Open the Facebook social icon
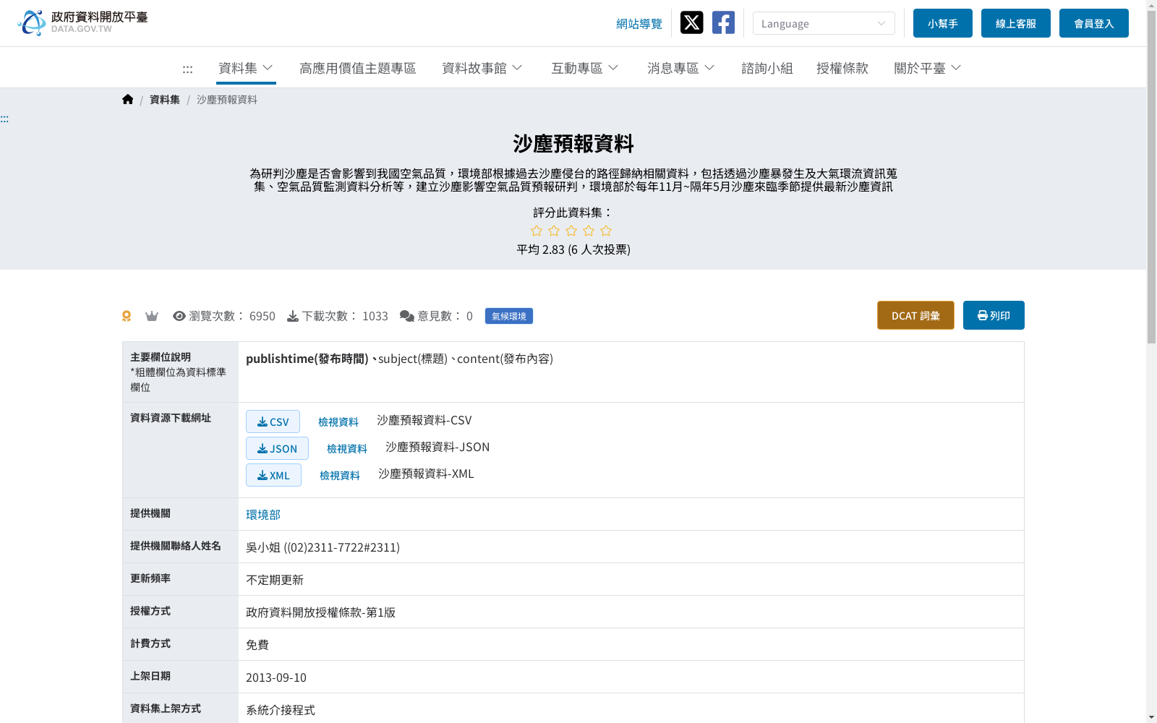Viewport: 1157px width, 723px height. point(723,22)
